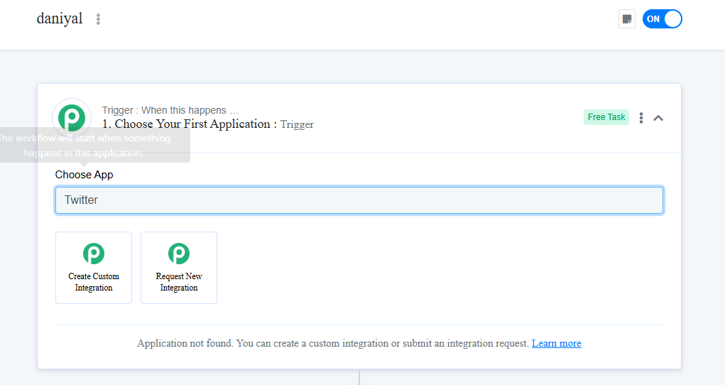The height and width of the screenshot is (385, 725).
Task: Open the options menu beside daniyal
Action: (x=98, y=19)
